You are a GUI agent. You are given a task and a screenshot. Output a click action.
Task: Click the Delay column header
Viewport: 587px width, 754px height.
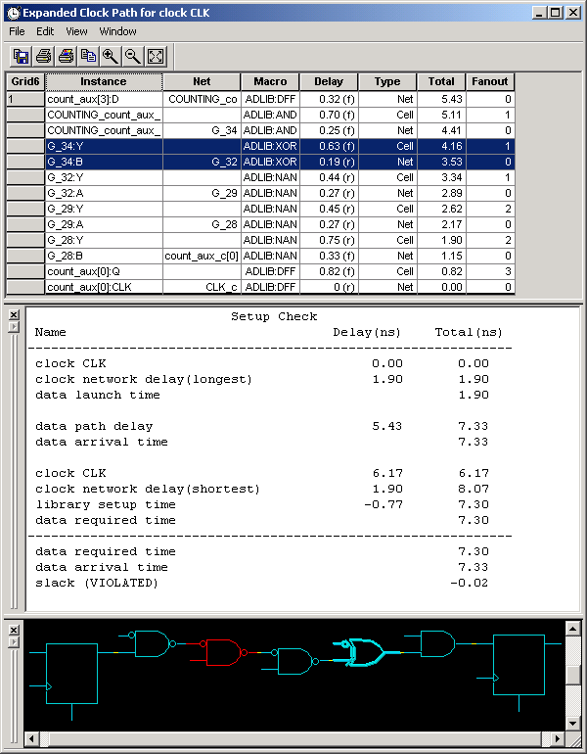point(329,81)
